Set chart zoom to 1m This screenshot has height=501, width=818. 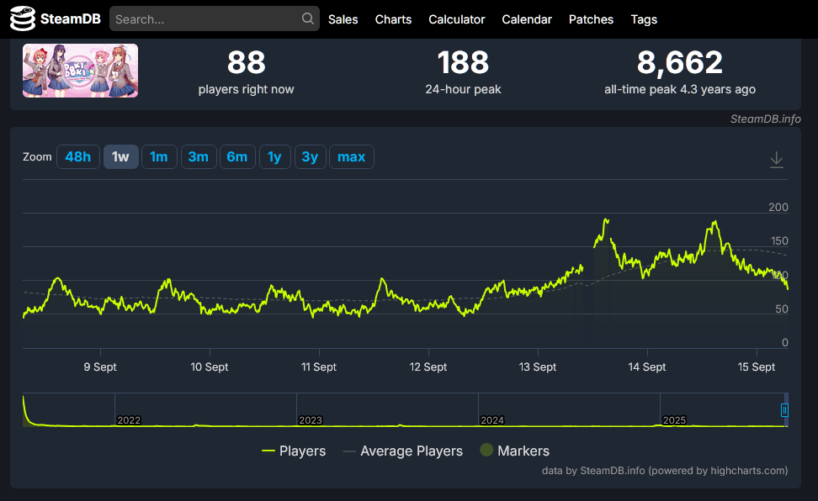[x=159, y=157]
